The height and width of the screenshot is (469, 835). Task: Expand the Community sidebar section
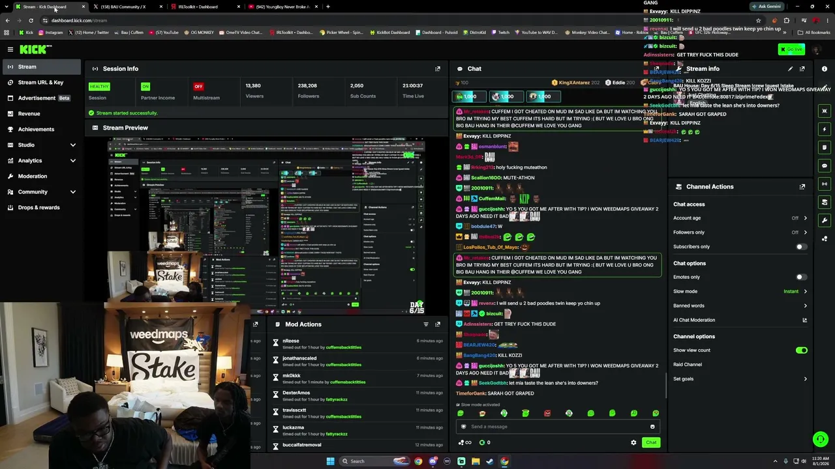[x=72, y=192]
